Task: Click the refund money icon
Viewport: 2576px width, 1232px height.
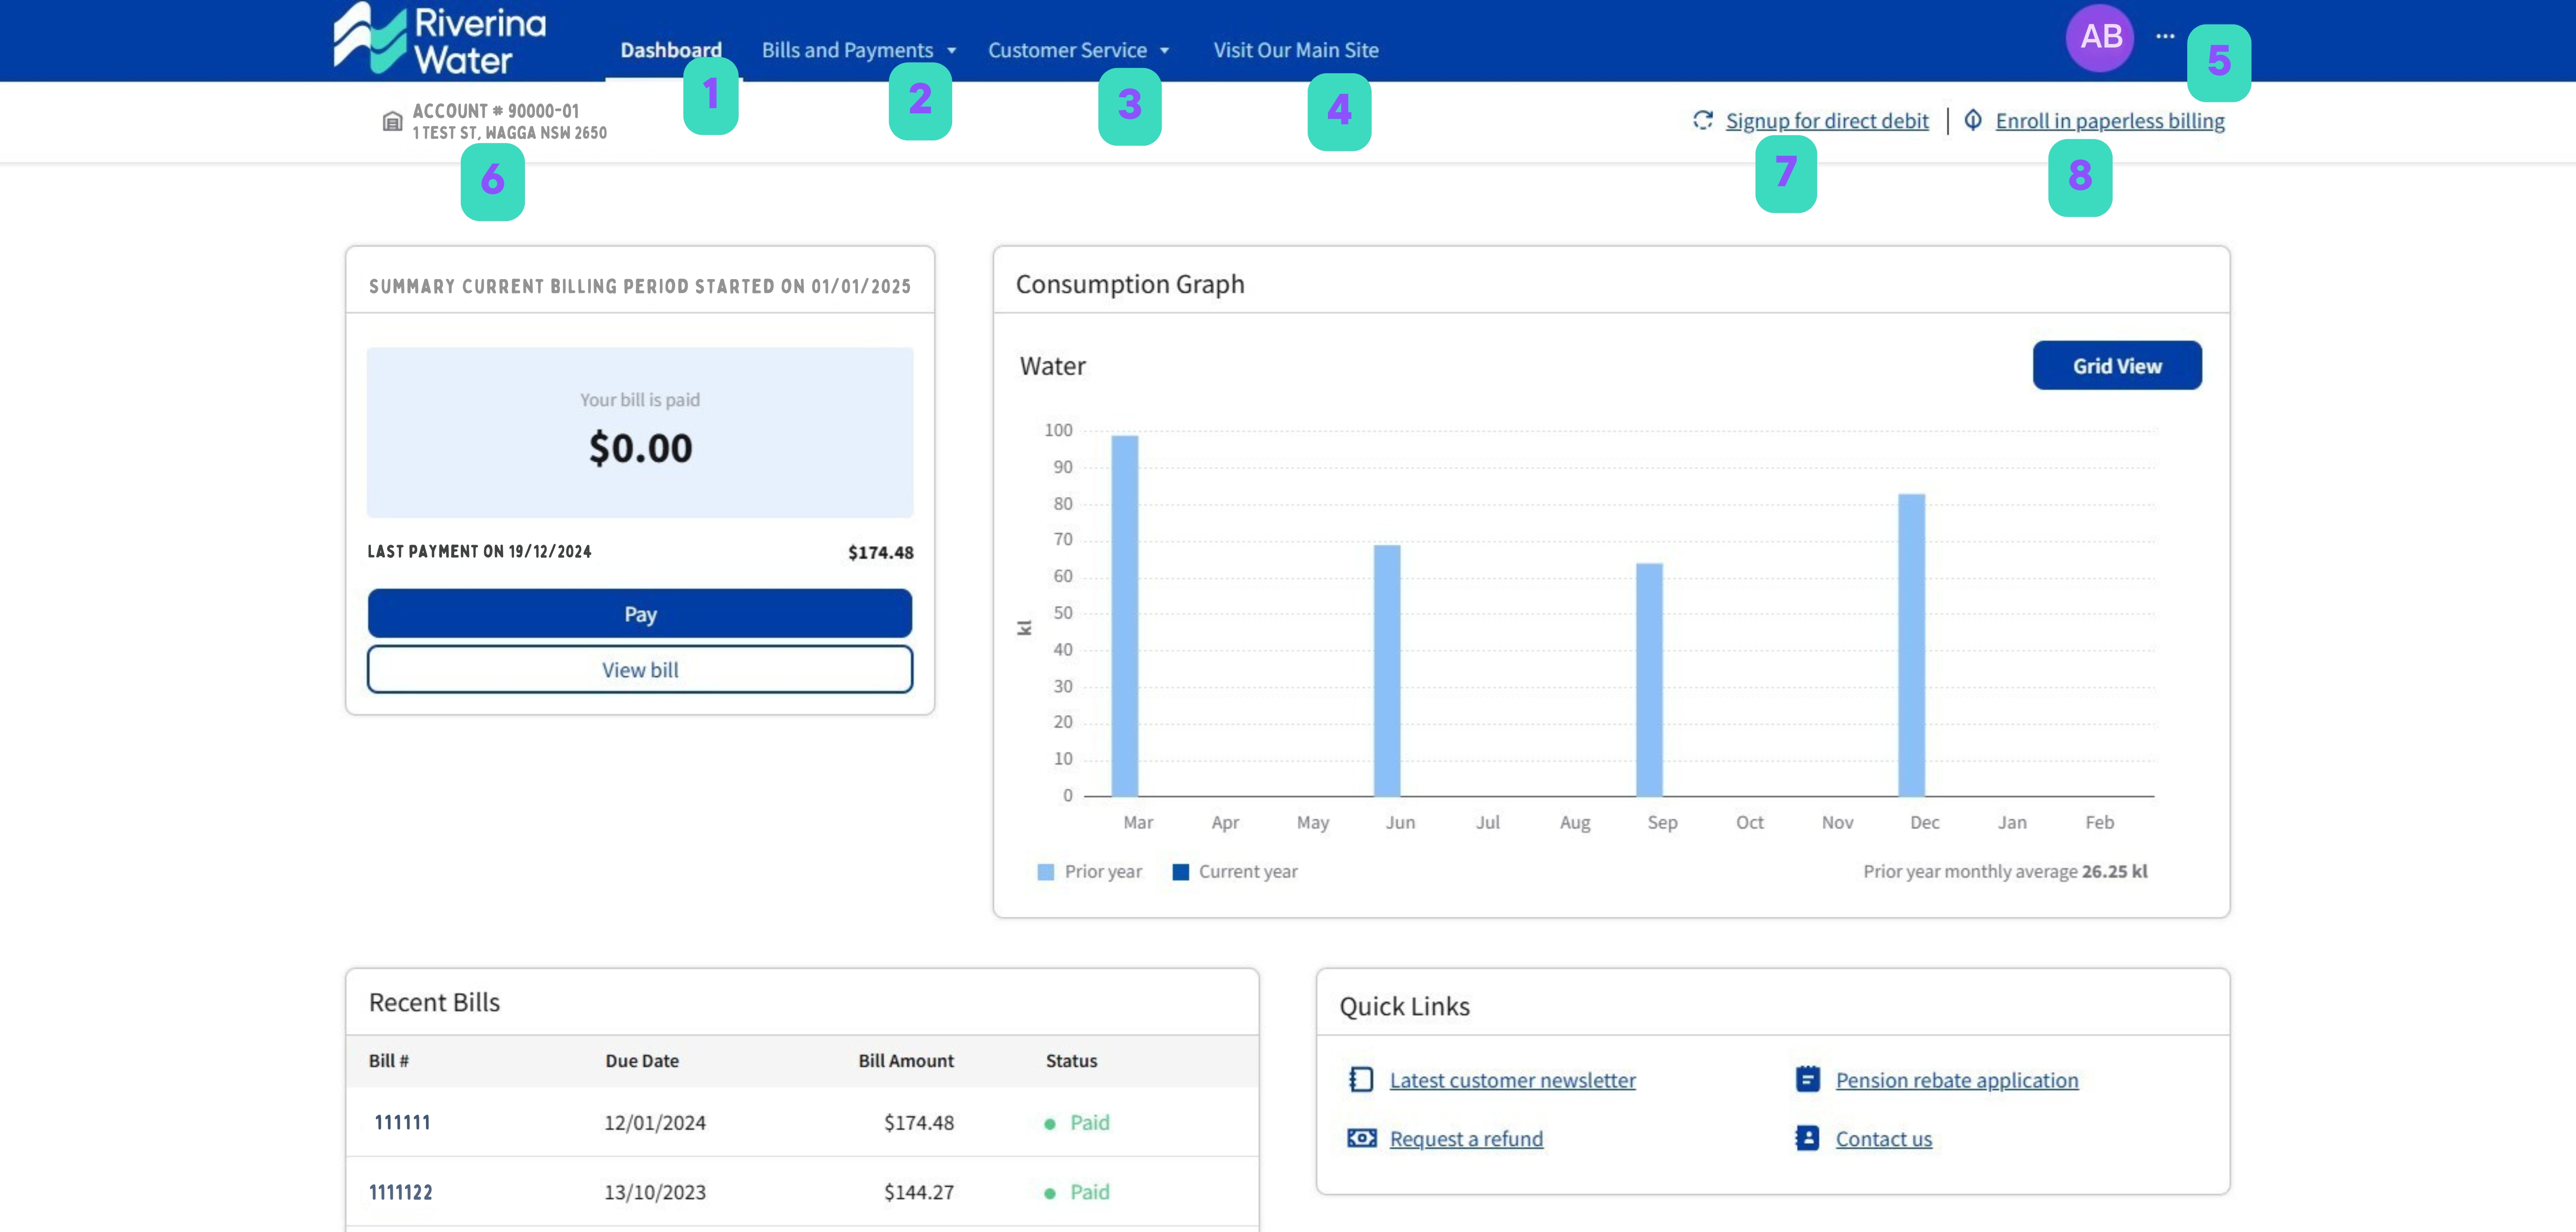Action: 1361,1138
